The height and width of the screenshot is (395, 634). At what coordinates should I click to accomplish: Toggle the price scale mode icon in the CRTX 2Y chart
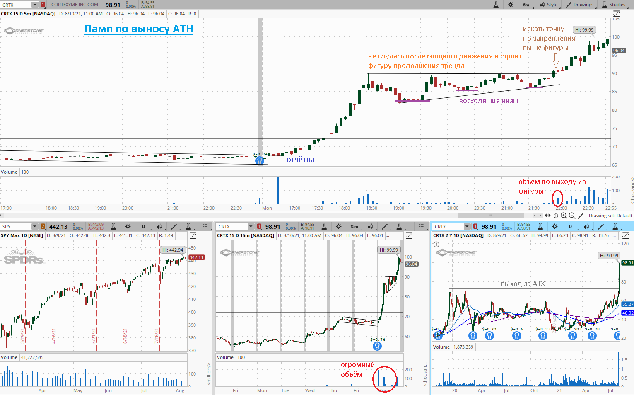[625, 235]
